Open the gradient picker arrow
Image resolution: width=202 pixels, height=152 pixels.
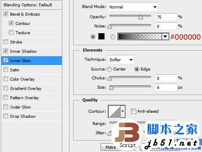click(x=165, y=37)
